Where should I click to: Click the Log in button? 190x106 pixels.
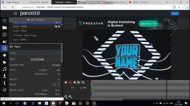[x=175, y=14]
